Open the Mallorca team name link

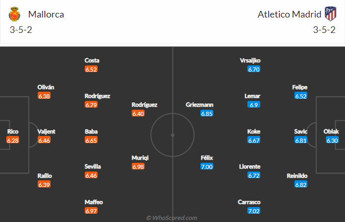[46, 14]
